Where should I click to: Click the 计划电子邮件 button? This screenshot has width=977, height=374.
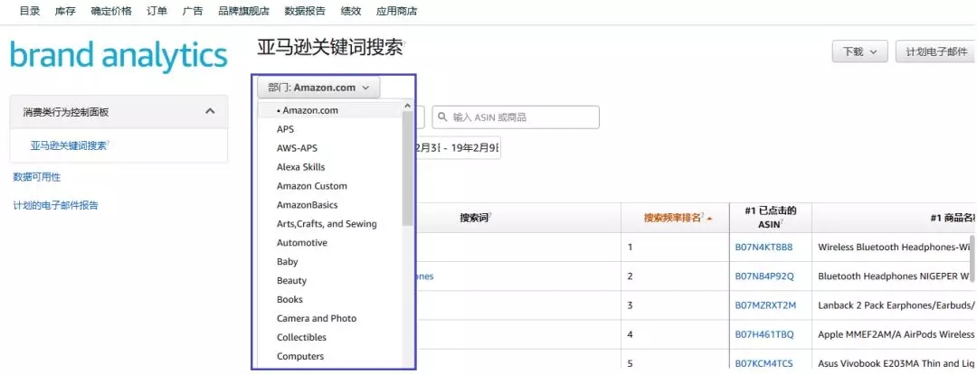coord(936,51)
